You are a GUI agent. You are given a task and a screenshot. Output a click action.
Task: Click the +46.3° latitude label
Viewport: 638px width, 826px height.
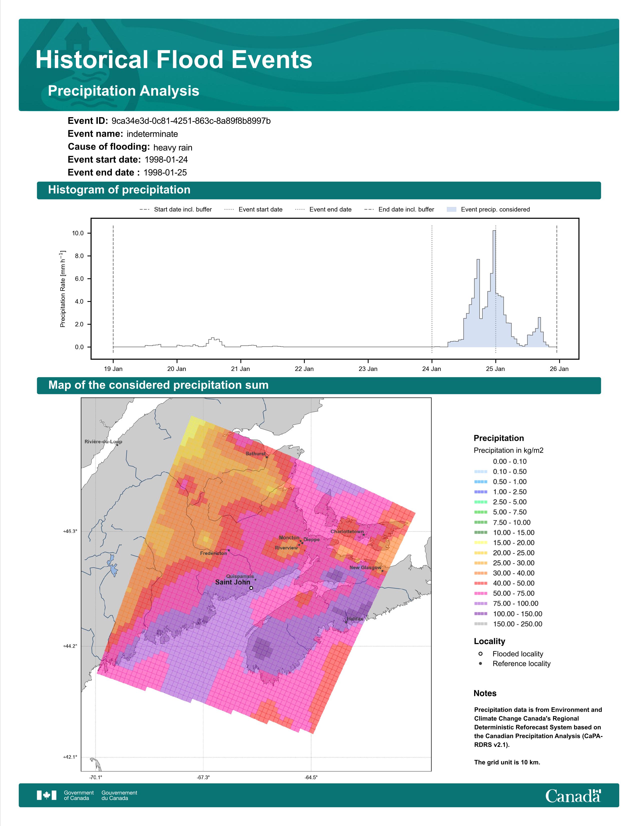pyautogui.click(x=70, y=531)
